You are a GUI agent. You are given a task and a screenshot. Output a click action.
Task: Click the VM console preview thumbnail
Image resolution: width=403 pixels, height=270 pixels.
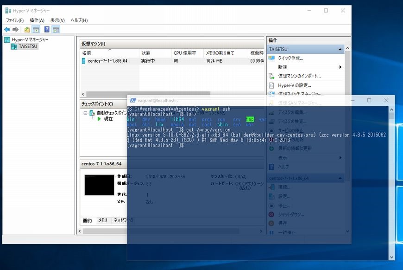[x=99, y=185]
